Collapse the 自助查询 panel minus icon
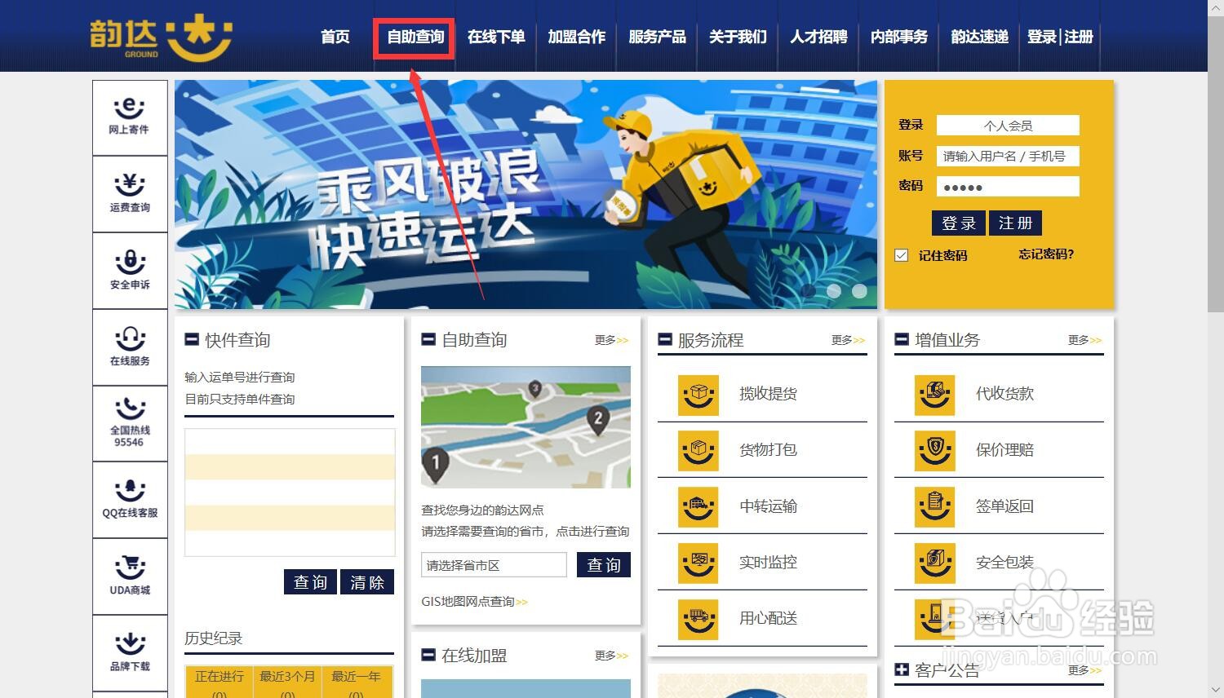 [428, 339]
